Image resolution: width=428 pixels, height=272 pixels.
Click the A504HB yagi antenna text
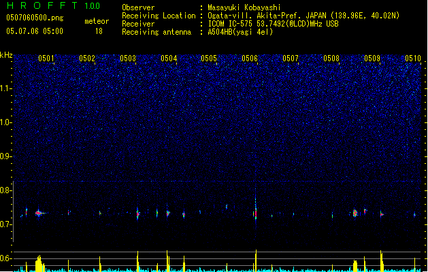(240, 32)
